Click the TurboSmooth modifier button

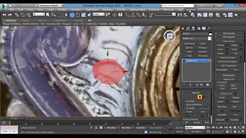[189, 44]
